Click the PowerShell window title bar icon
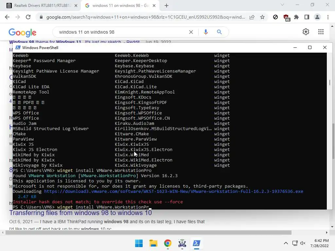Image resolution: width=335 pixels, height=251 pixels. click(18, 48)
